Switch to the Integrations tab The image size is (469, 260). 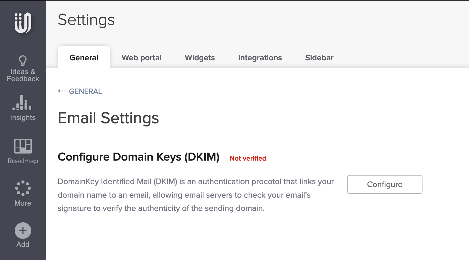260,58
